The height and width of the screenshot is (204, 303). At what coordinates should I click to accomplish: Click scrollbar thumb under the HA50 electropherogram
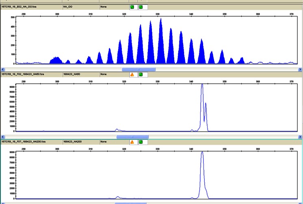pos(132,137)
